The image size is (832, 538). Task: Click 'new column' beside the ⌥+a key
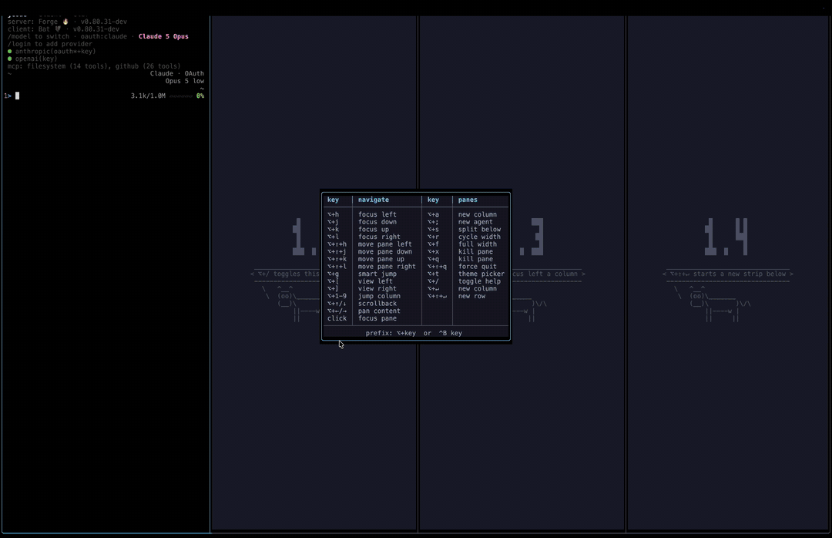(x=478, y=214)
